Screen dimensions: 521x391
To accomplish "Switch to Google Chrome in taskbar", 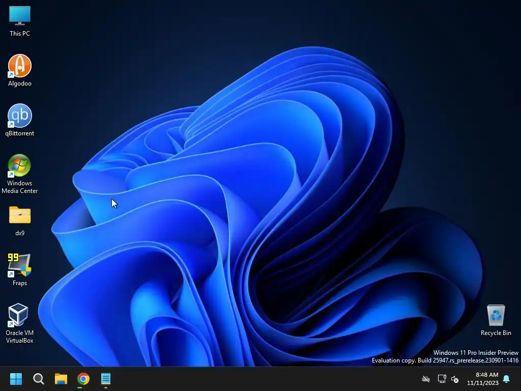I will point(83,379).
